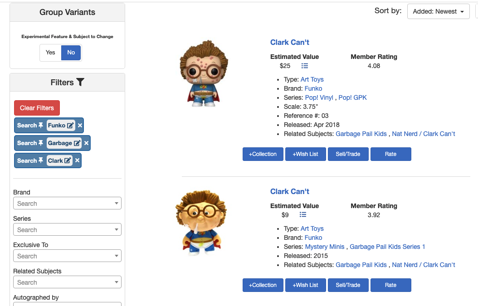Pin the Funko search filter

40,125
